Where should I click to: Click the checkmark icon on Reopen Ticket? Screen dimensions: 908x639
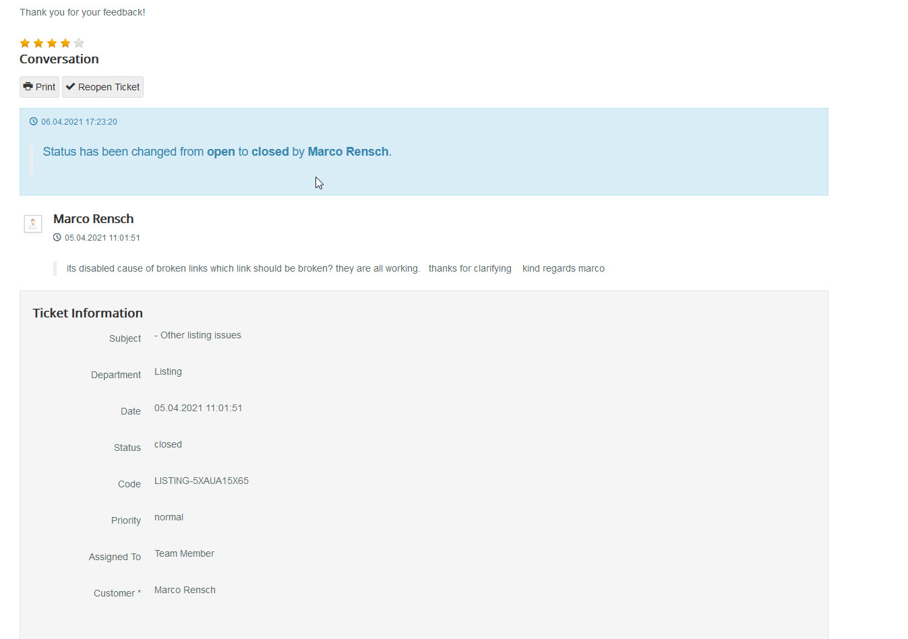point(70,86)
